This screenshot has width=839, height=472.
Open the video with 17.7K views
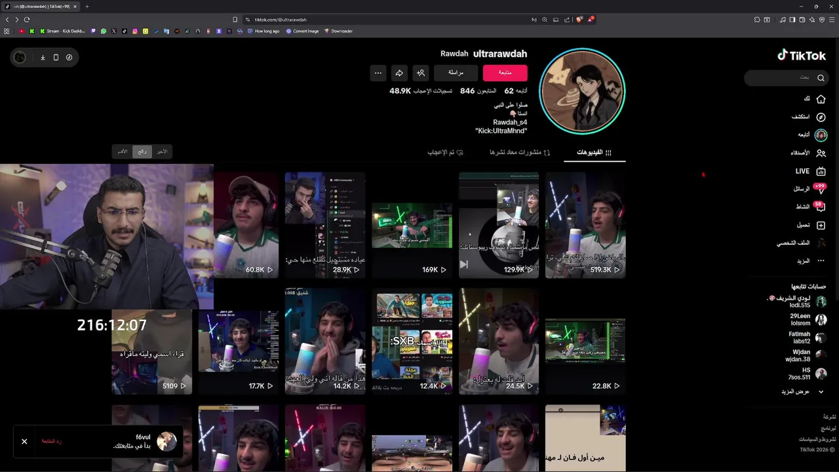click(239, 351)
